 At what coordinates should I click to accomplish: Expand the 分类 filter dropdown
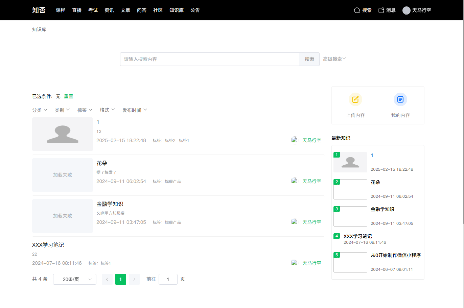click(40, 110)
